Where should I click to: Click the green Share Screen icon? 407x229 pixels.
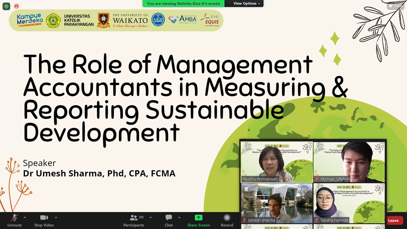pyautogui.click(x=198, y=217)
